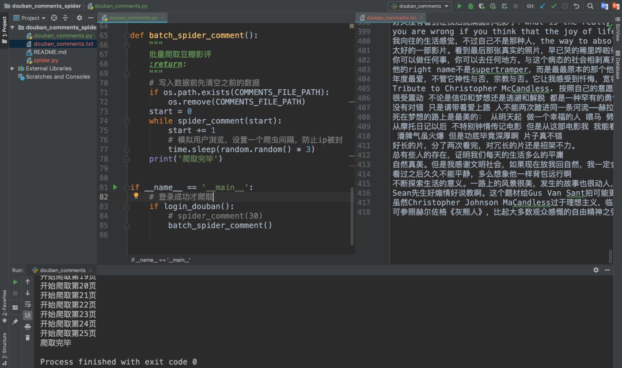Open Search Everywhere magnifier
The image size is (622, 368).
pyautogui.click(x=590, y=6)
